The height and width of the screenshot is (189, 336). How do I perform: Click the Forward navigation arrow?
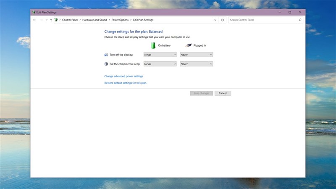41,20
